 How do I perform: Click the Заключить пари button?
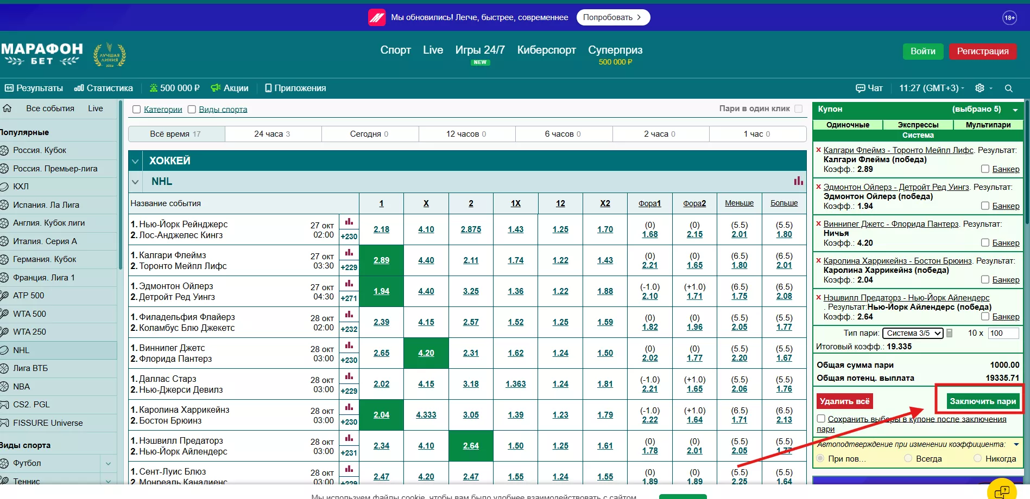click(982, 401)
